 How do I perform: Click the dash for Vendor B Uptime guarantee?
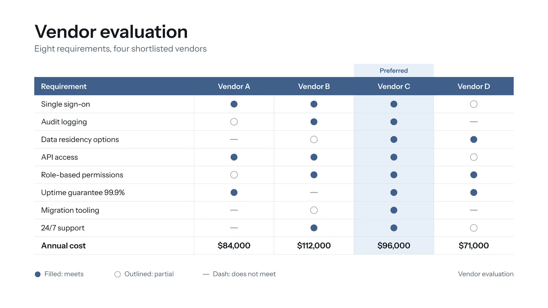click(x=314, y=193)
